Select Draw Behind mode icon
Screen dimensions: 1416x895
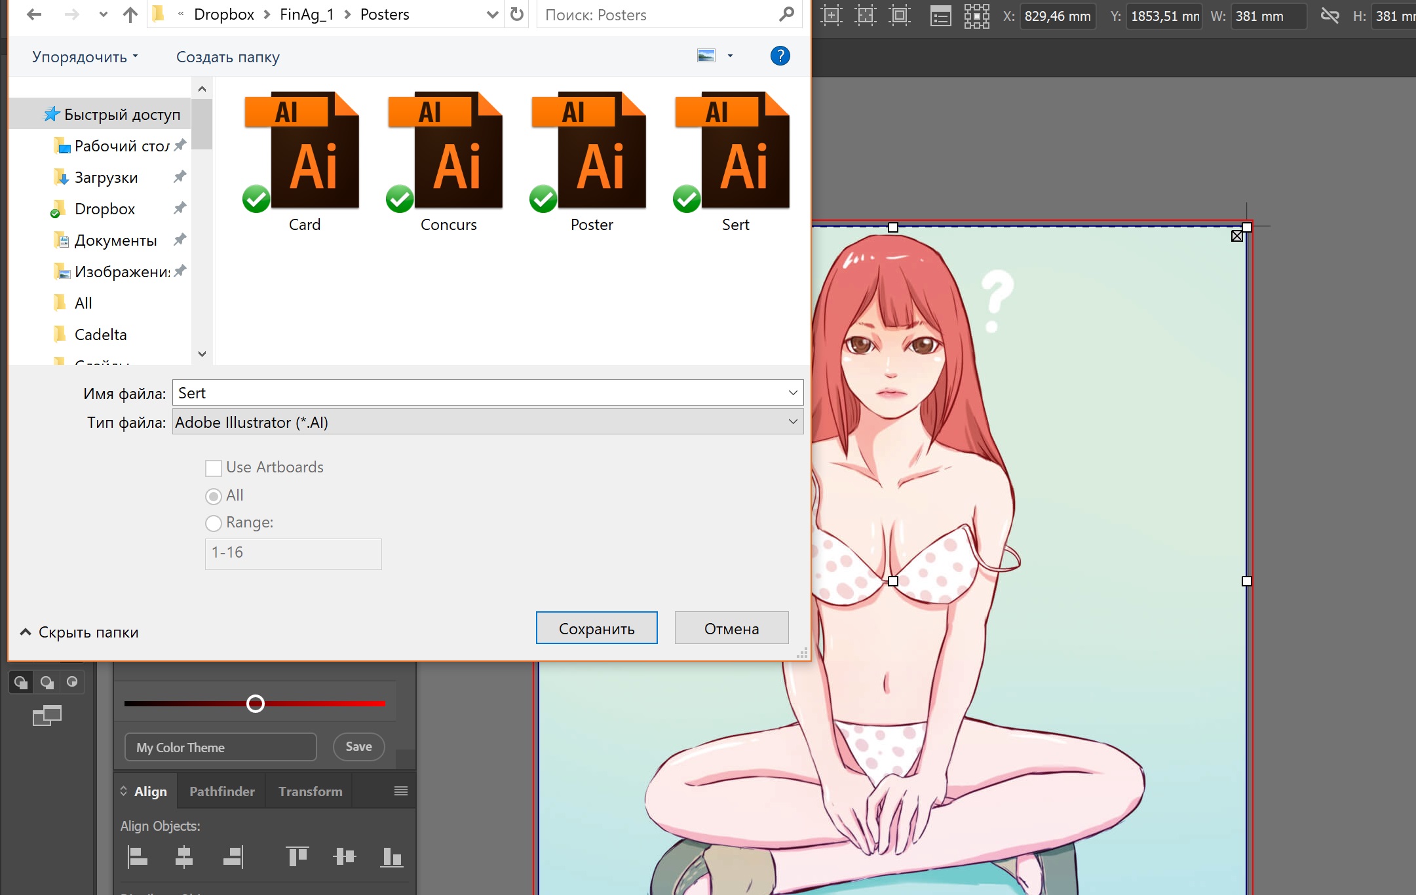[47, 682]
